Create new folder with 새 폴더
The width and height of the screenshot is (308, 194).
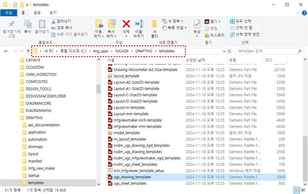coord(154,29)
